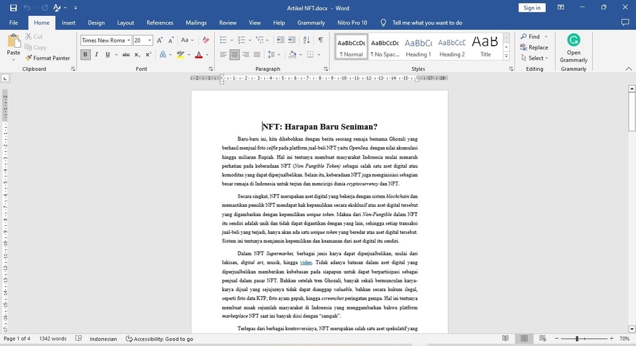Click the Save icon in quick access toolbar
The height and width of the screenshot is (346, 636).
[x=13, y=8]
